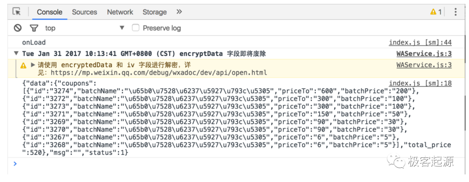
Task: Open the index.js [sm]:44 source link
Action: coord(420,43)
